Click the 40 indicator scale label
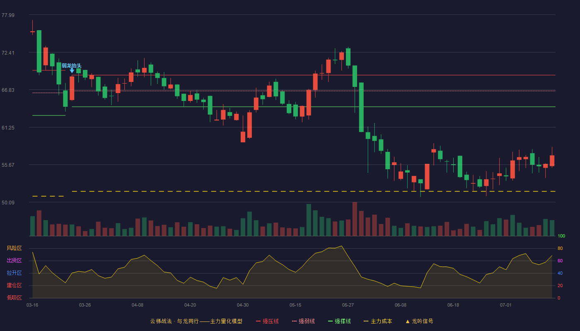 click(x=560, y=273)
